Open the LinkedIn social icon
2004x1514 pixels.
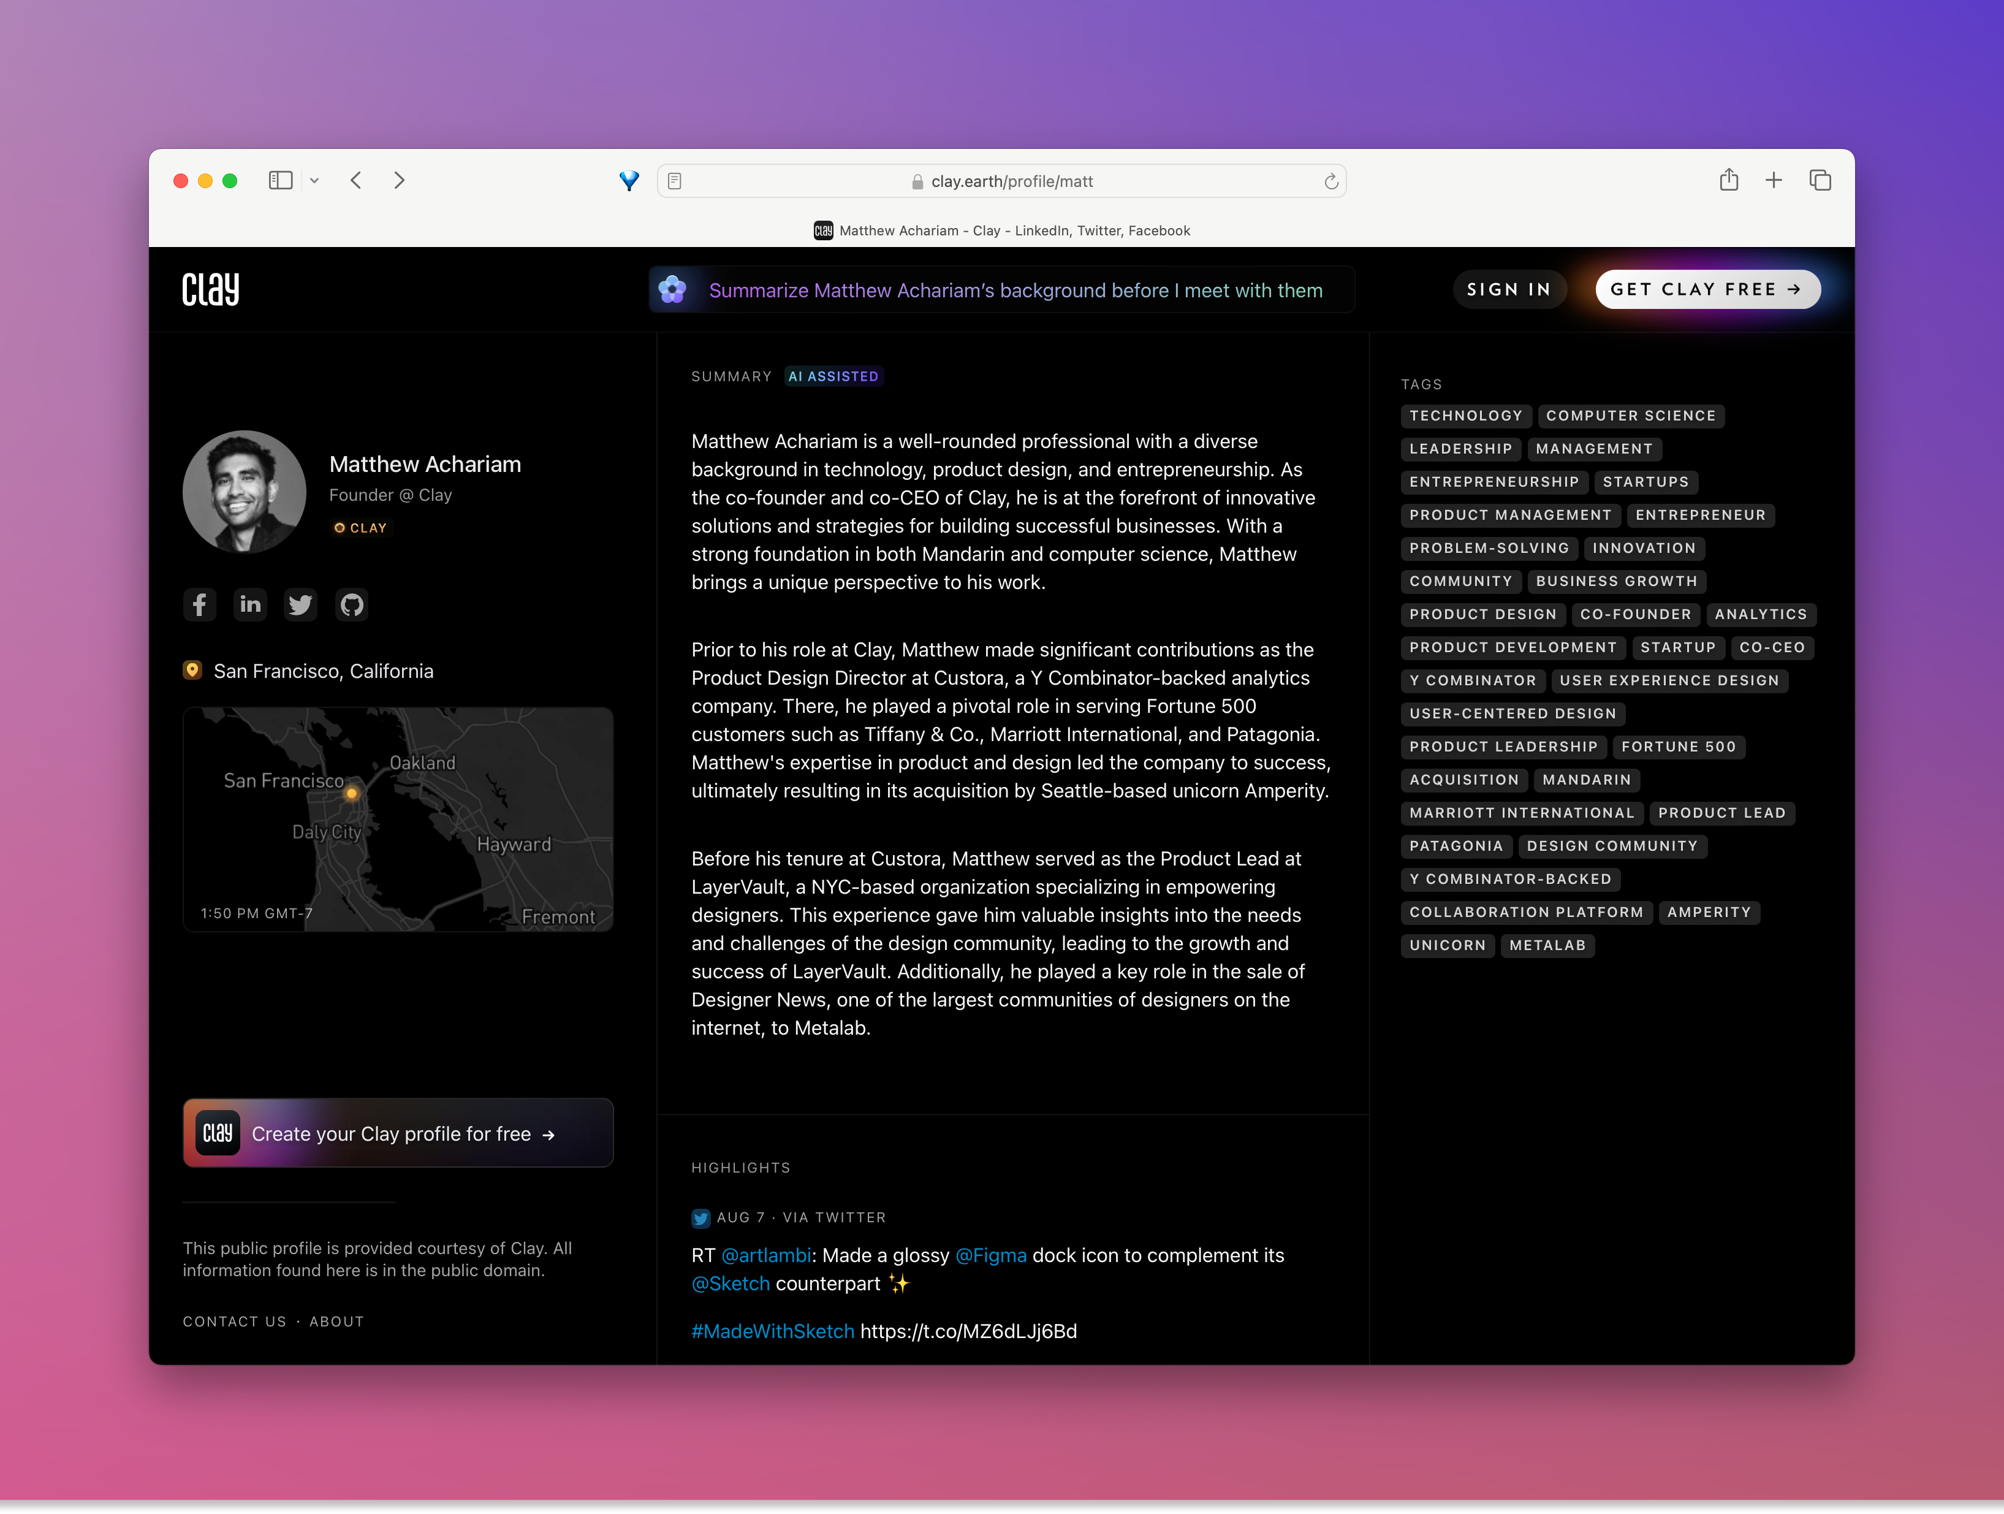click(x=250, y=604)
